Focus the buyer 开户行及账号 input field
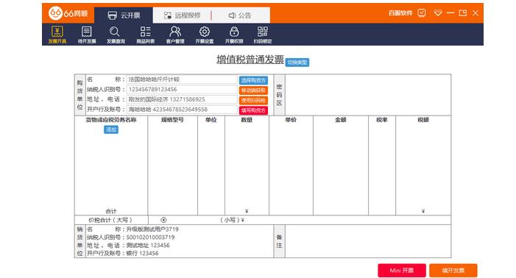This screenshot has width=516, height=278. pos(182,110)
